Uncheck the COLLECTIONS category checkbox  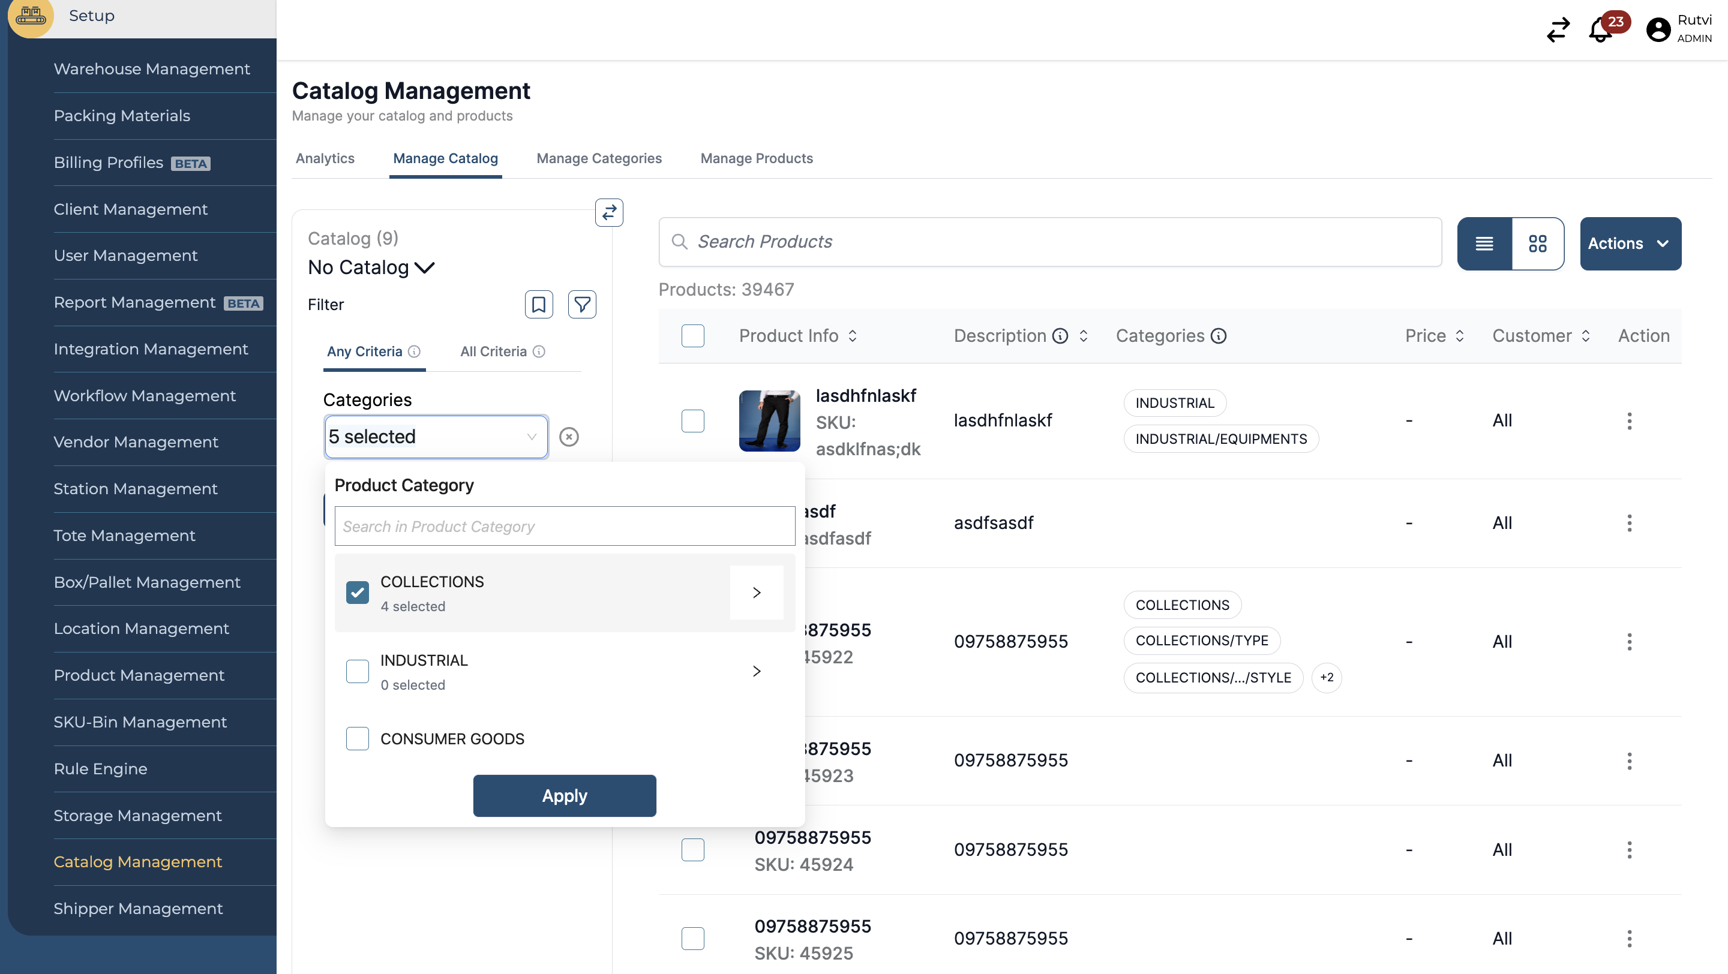pos(357,593)
